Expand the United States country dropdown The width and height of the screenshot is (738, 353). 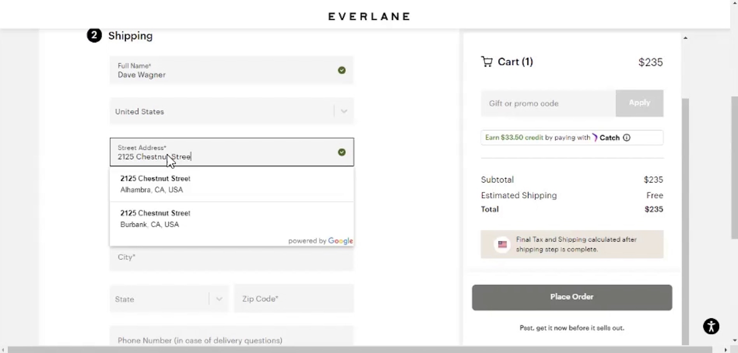tap(344, 111)
